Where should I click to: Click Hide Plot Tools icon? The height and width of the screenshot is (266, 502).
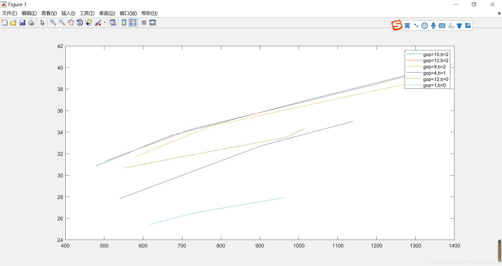click(x=144, y=23)
